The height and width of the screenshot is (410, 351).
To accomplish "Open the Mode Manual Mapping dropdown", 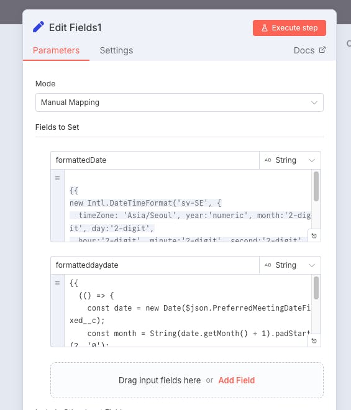I will click(179, 102).
